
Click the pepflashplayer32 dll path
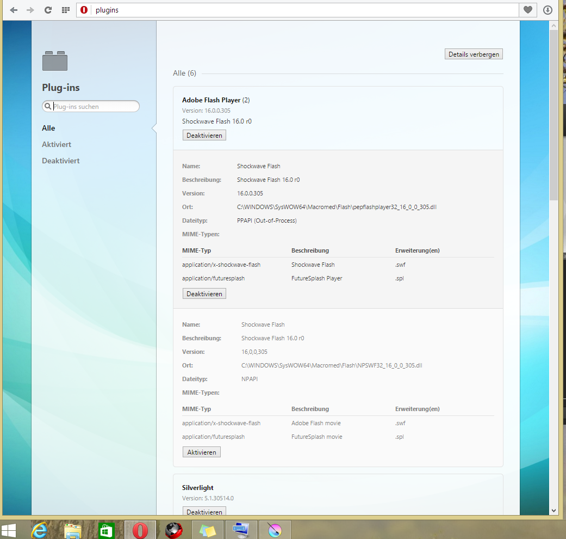337,207
